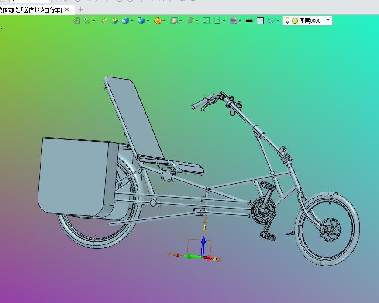
Task: Open the dropdown arrow beside the zoom icon
Action: click(x=181, y=21)
